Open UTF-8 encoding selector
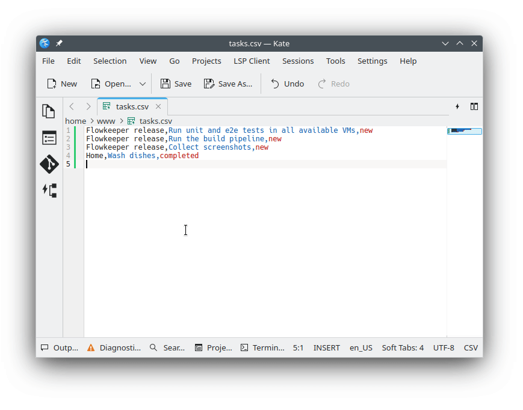Screen dimensions: 523x410 (x=444, y=347)
